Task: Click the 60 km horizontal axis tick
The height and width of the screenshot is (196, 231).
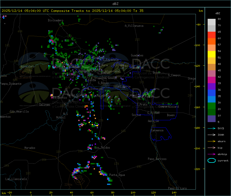Action: point(92,193)
